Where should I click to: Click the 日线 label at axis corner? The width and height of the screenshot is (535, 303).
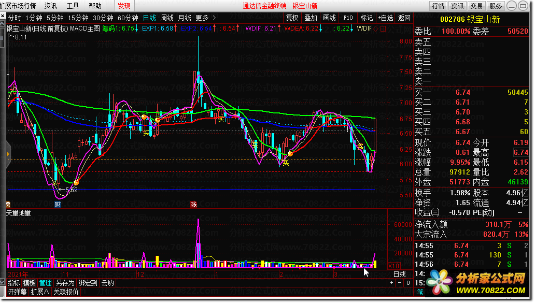click(400, 274)
